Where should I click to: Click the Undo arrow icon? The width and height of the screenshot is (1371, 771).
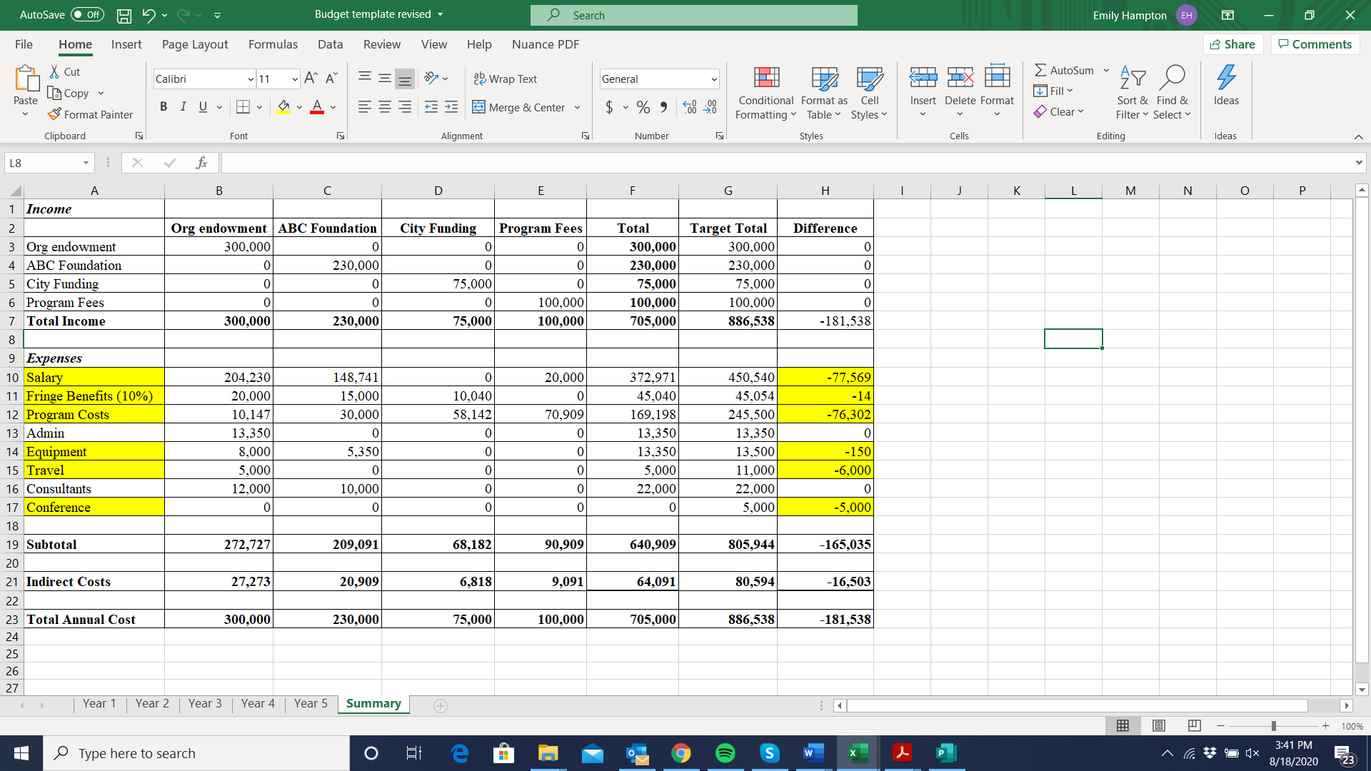[x=149, y=15]
